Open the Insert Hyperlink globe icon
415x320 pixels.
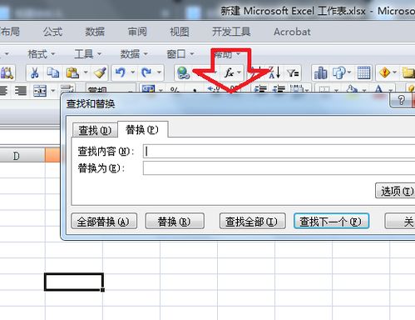[183, 73]
